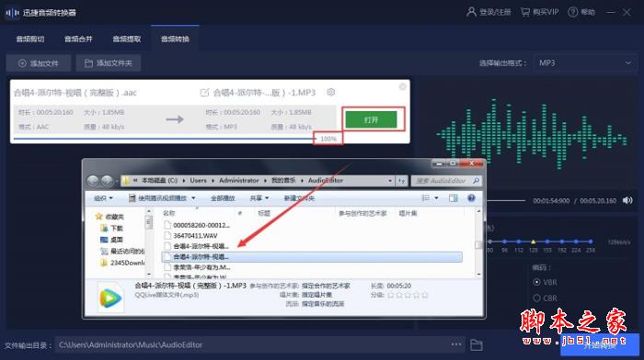Image resolution: width=644 pixels, height=360 pixels.
Task: Select the VBR radio button
Action: point(536,282)
